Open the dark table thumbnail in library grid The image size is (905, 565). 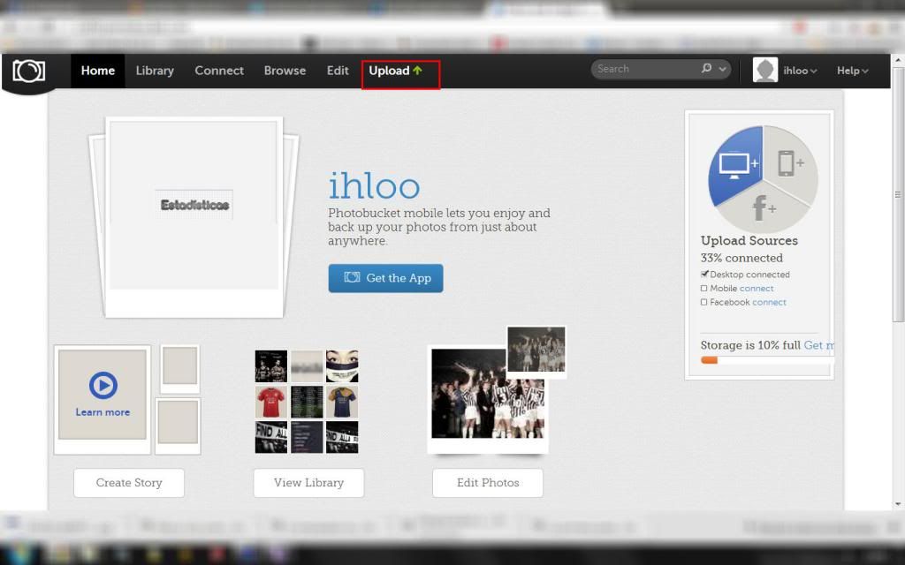point(307,402)
